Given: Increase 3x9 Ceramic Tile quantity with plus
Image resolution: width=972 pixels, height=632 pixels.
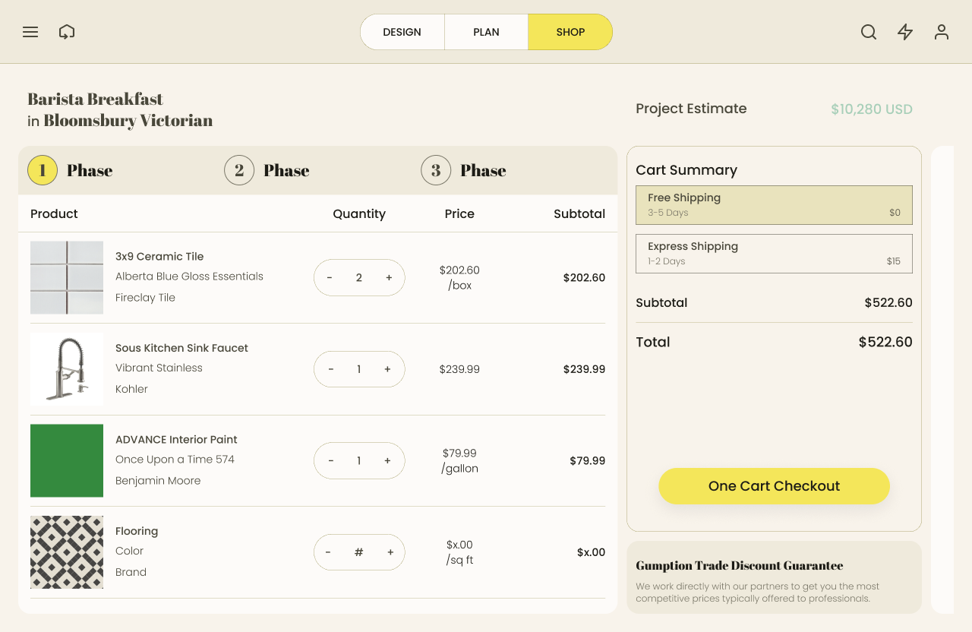Looking at the screenshot, I should click(x=389, y=278).
